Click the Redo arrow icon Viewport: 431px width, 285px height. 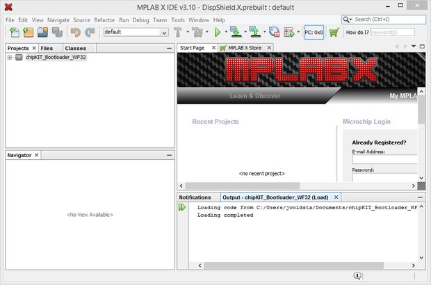pos(90,32)
